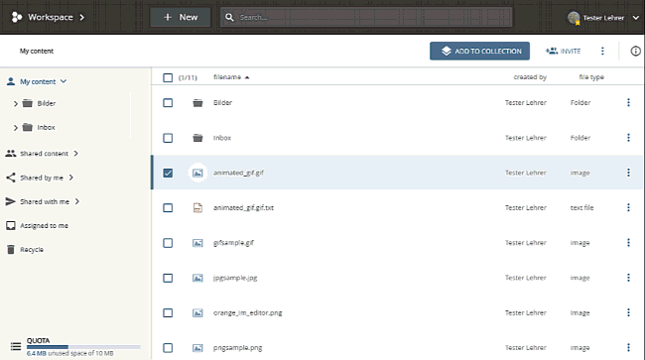Expand the Bilder folder in sidebar tree
The image size is (645, 360).
pyautogui.click(x=16, y=103)
